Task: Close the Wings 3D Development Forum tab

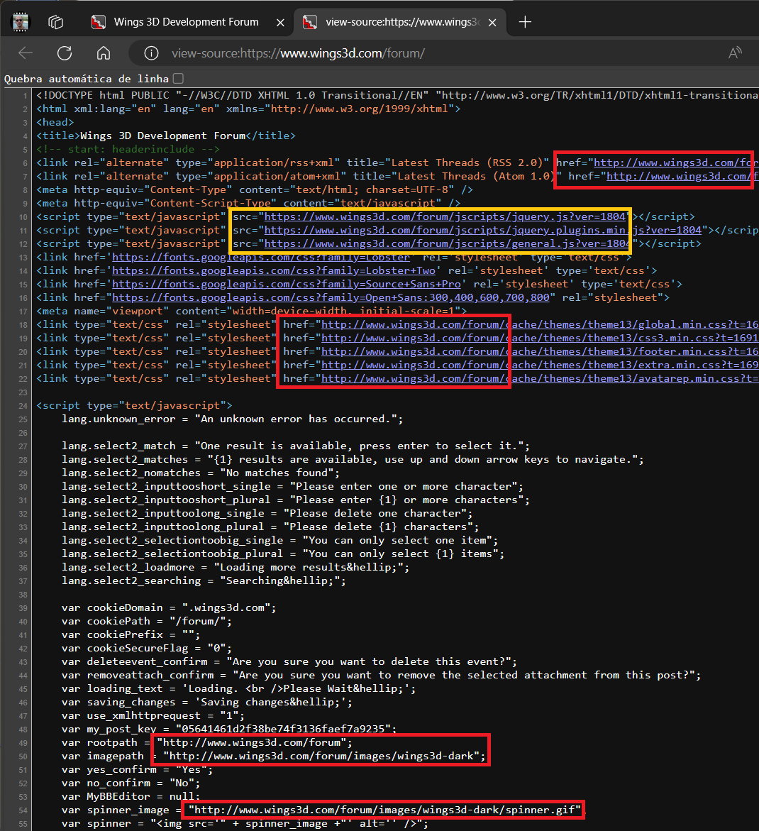Action: coord(281,22)
